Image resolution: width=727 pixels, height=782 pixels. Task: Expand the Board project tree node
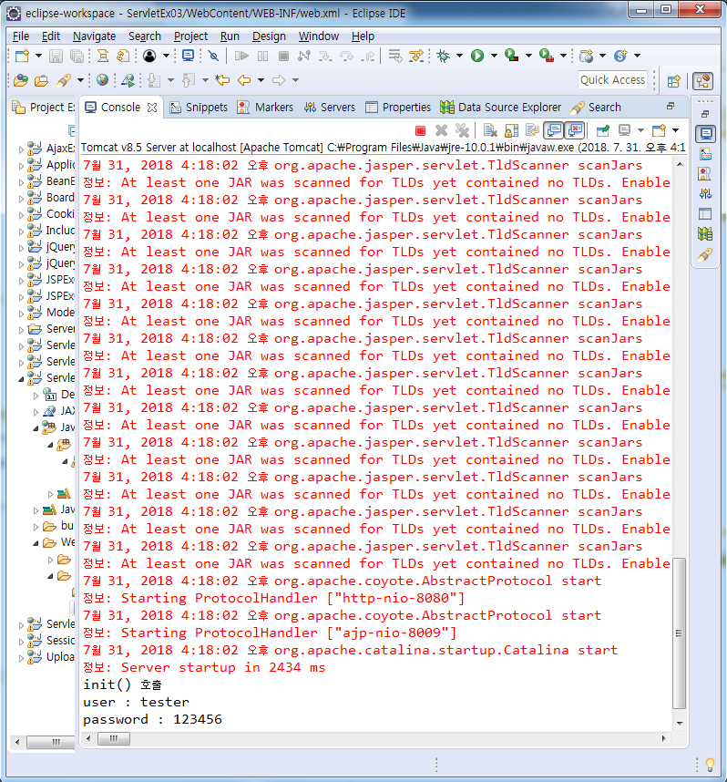20,199
